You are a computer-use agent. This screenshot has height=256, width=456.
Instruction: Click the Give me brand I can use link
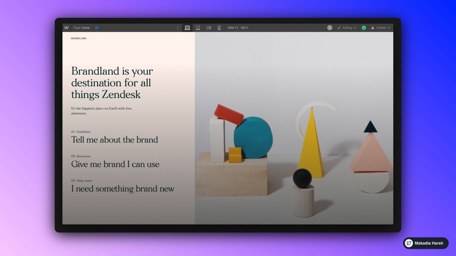point(115,164)
